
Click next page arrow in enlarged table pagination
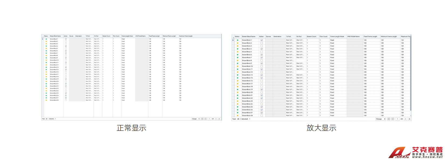405,119
